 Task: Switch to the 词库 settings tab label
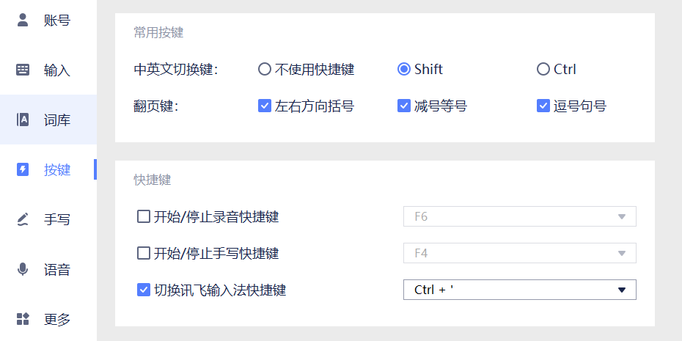[x=57, y=120]
